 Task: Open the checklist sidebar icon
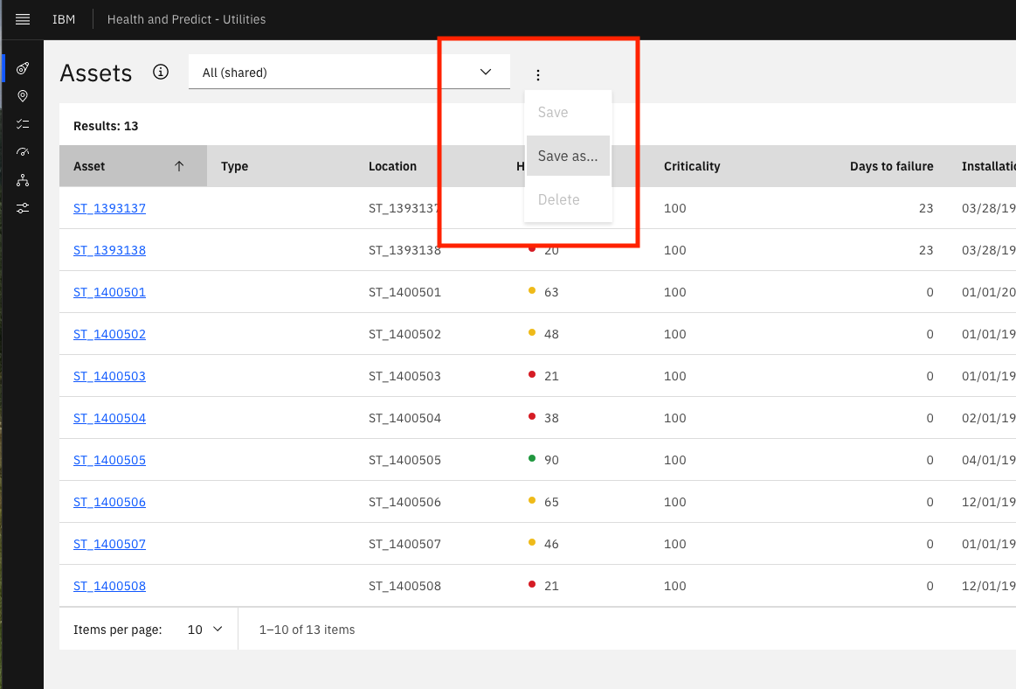pyautogui.click(x=23, y=124)
